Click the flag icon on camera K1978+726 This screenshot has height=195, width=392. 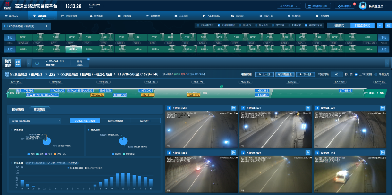381,108
